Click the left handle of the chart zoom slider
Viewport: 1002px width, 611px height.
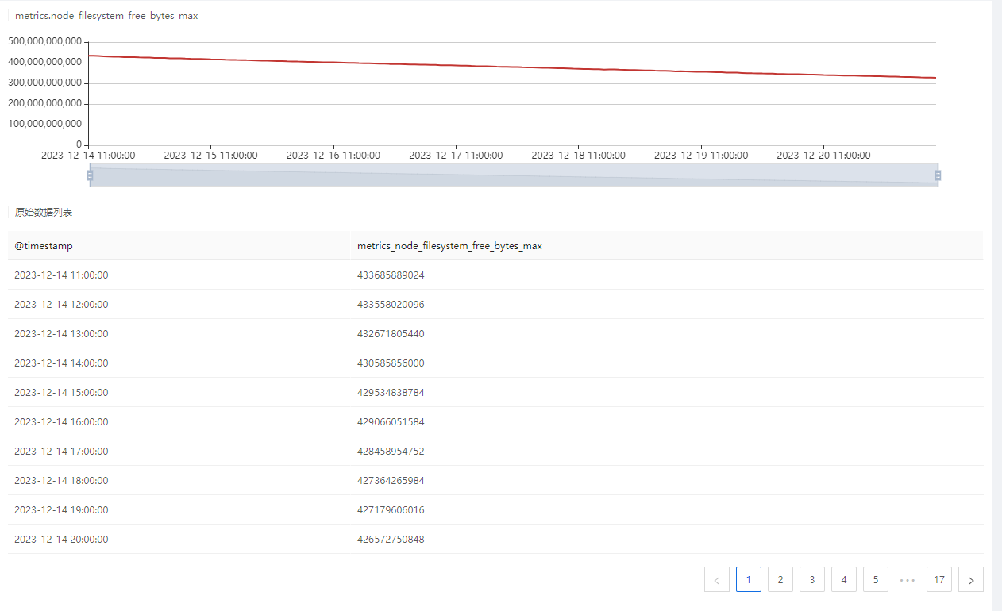pyautogui.click(x=90, y=175)
